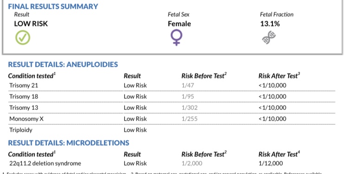Screen dimensions: 348x174
Task: Click the Female fetal sex text
Action: pyautogui.click(x=179, y=24)
